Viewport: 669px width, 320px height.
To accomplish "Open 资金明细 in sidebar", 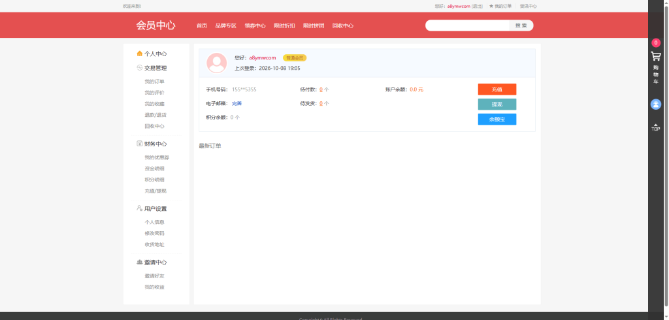I will [x=154, y=168].
